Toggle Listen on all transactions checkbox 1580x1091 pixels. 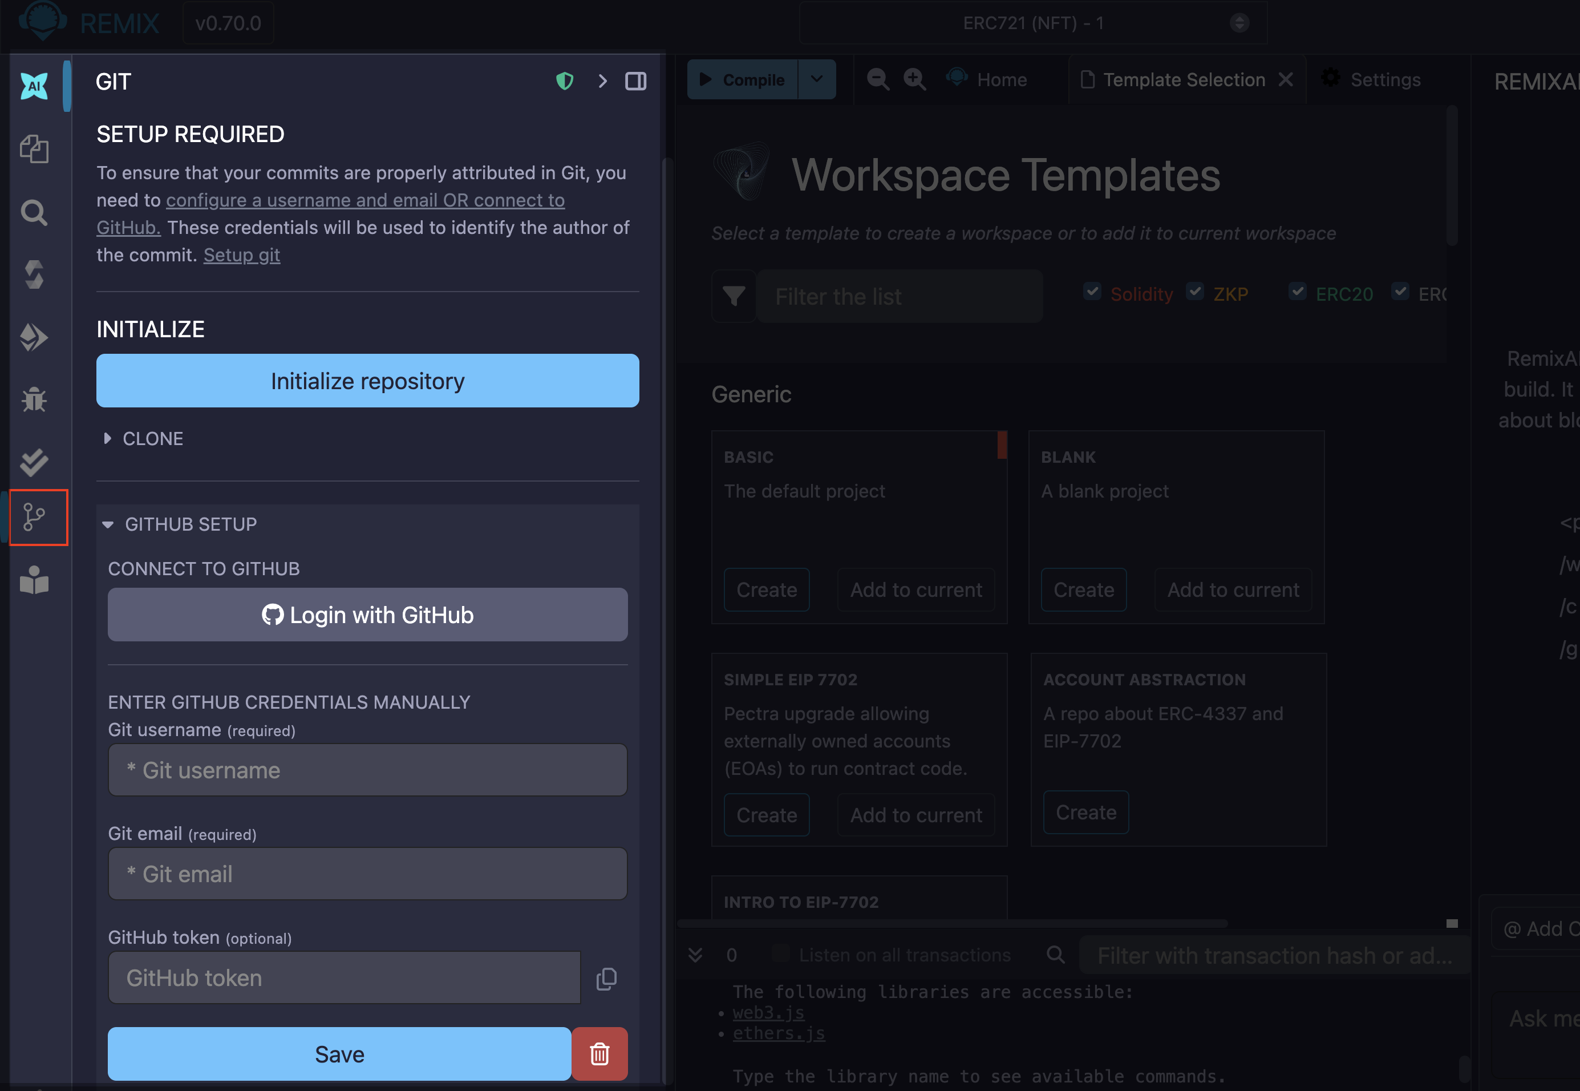(780, 953)
